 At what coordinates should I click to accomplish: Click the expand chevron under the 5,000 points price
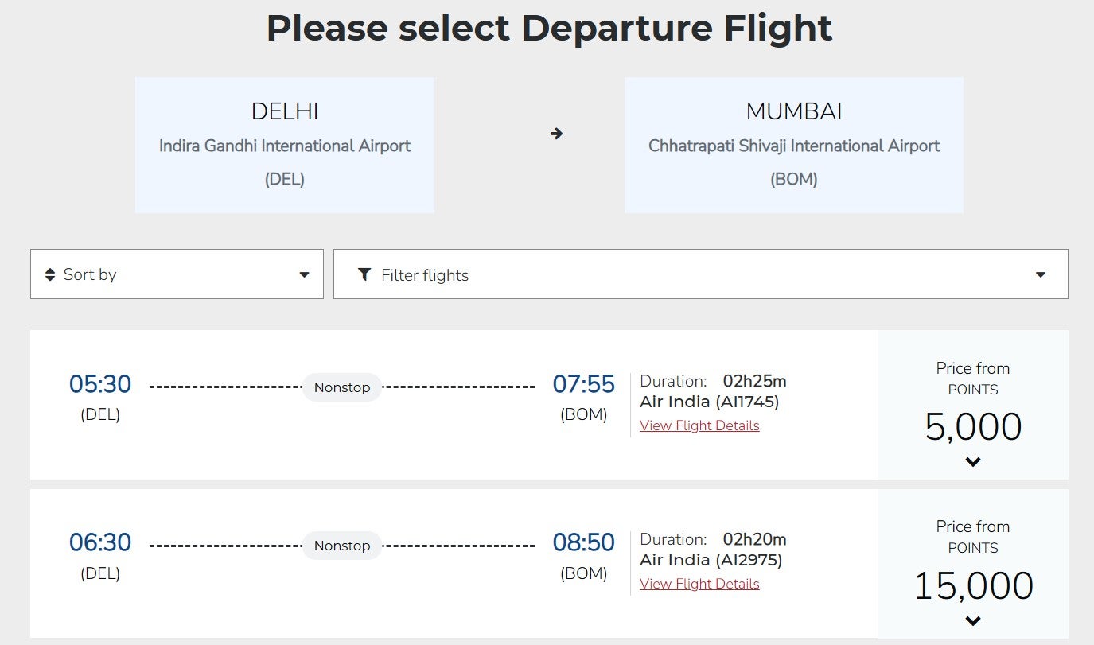(x=972, y=461)
